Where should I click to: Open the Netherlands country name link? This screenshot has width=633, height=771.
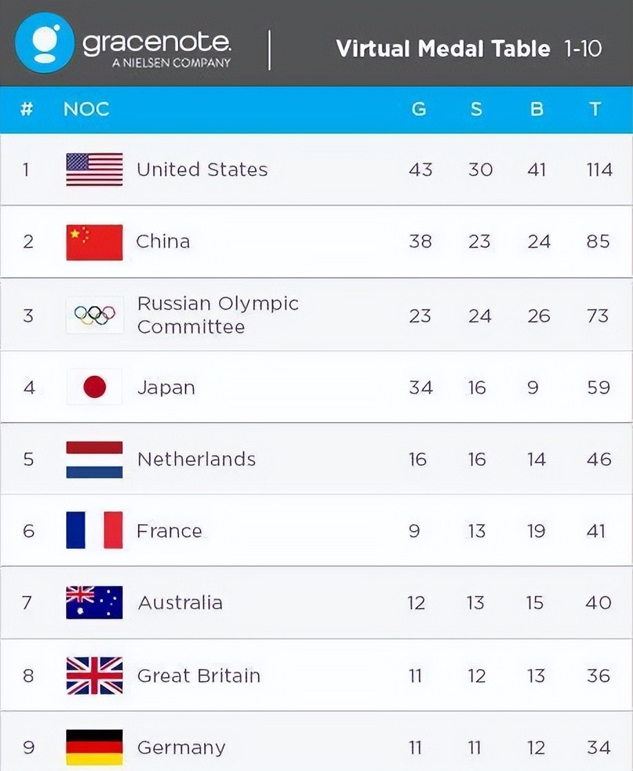[197, 459]
